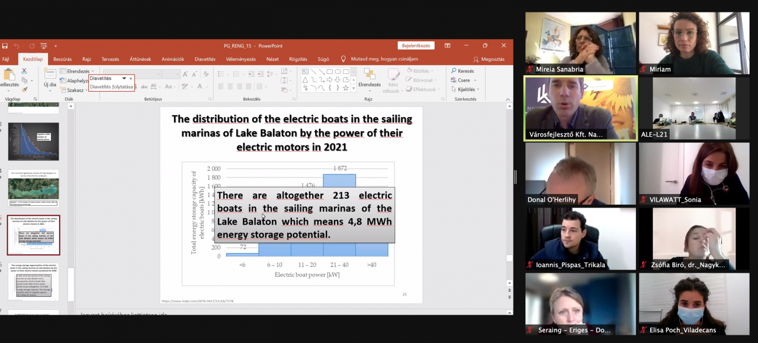The image size is (758, 343).
Task: Click the Bejelentkezés sign-in button
Action: [416, 46]
